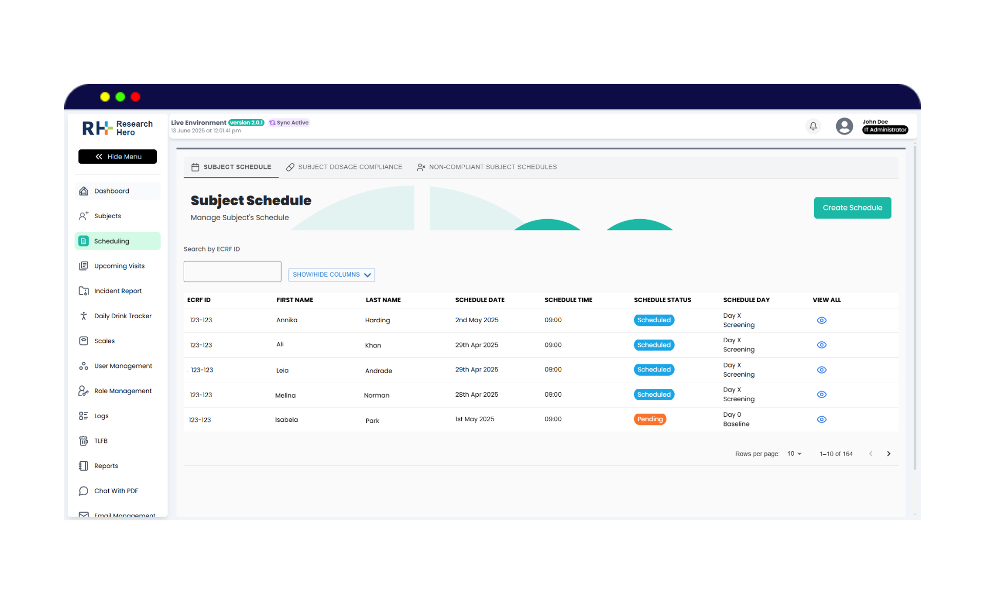Click the Pending status badge for Isabela

(650, 419)
